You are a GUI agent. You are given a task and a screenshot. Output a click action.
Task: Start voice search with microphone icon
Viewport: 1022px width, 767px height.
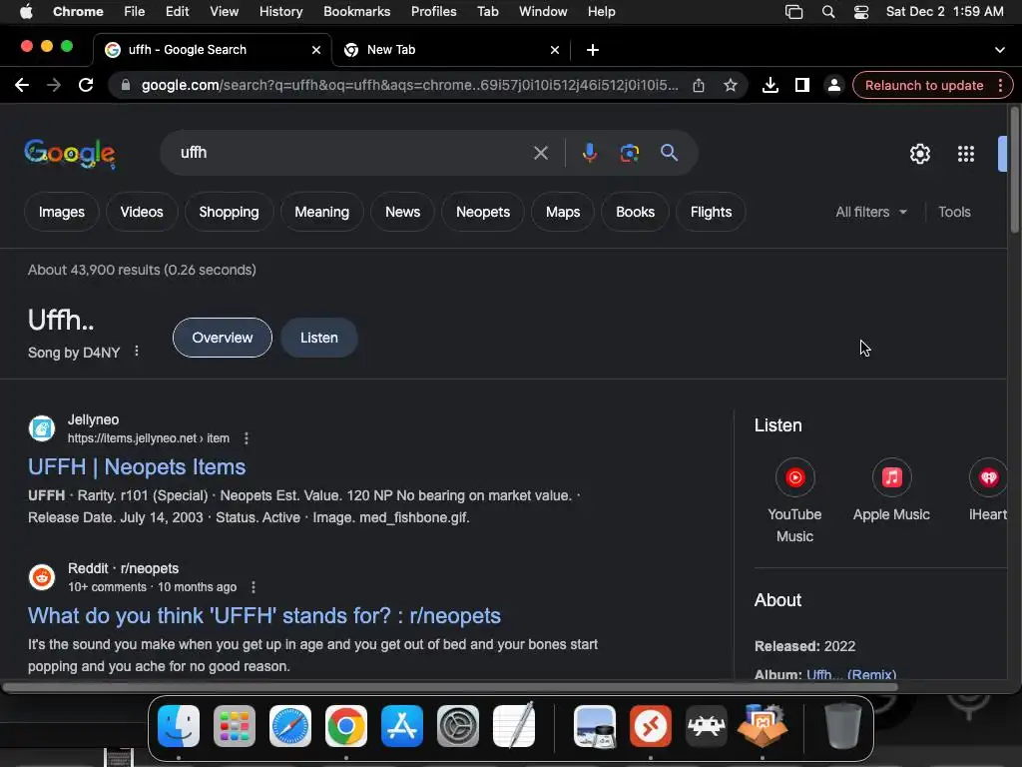[589, 153]
